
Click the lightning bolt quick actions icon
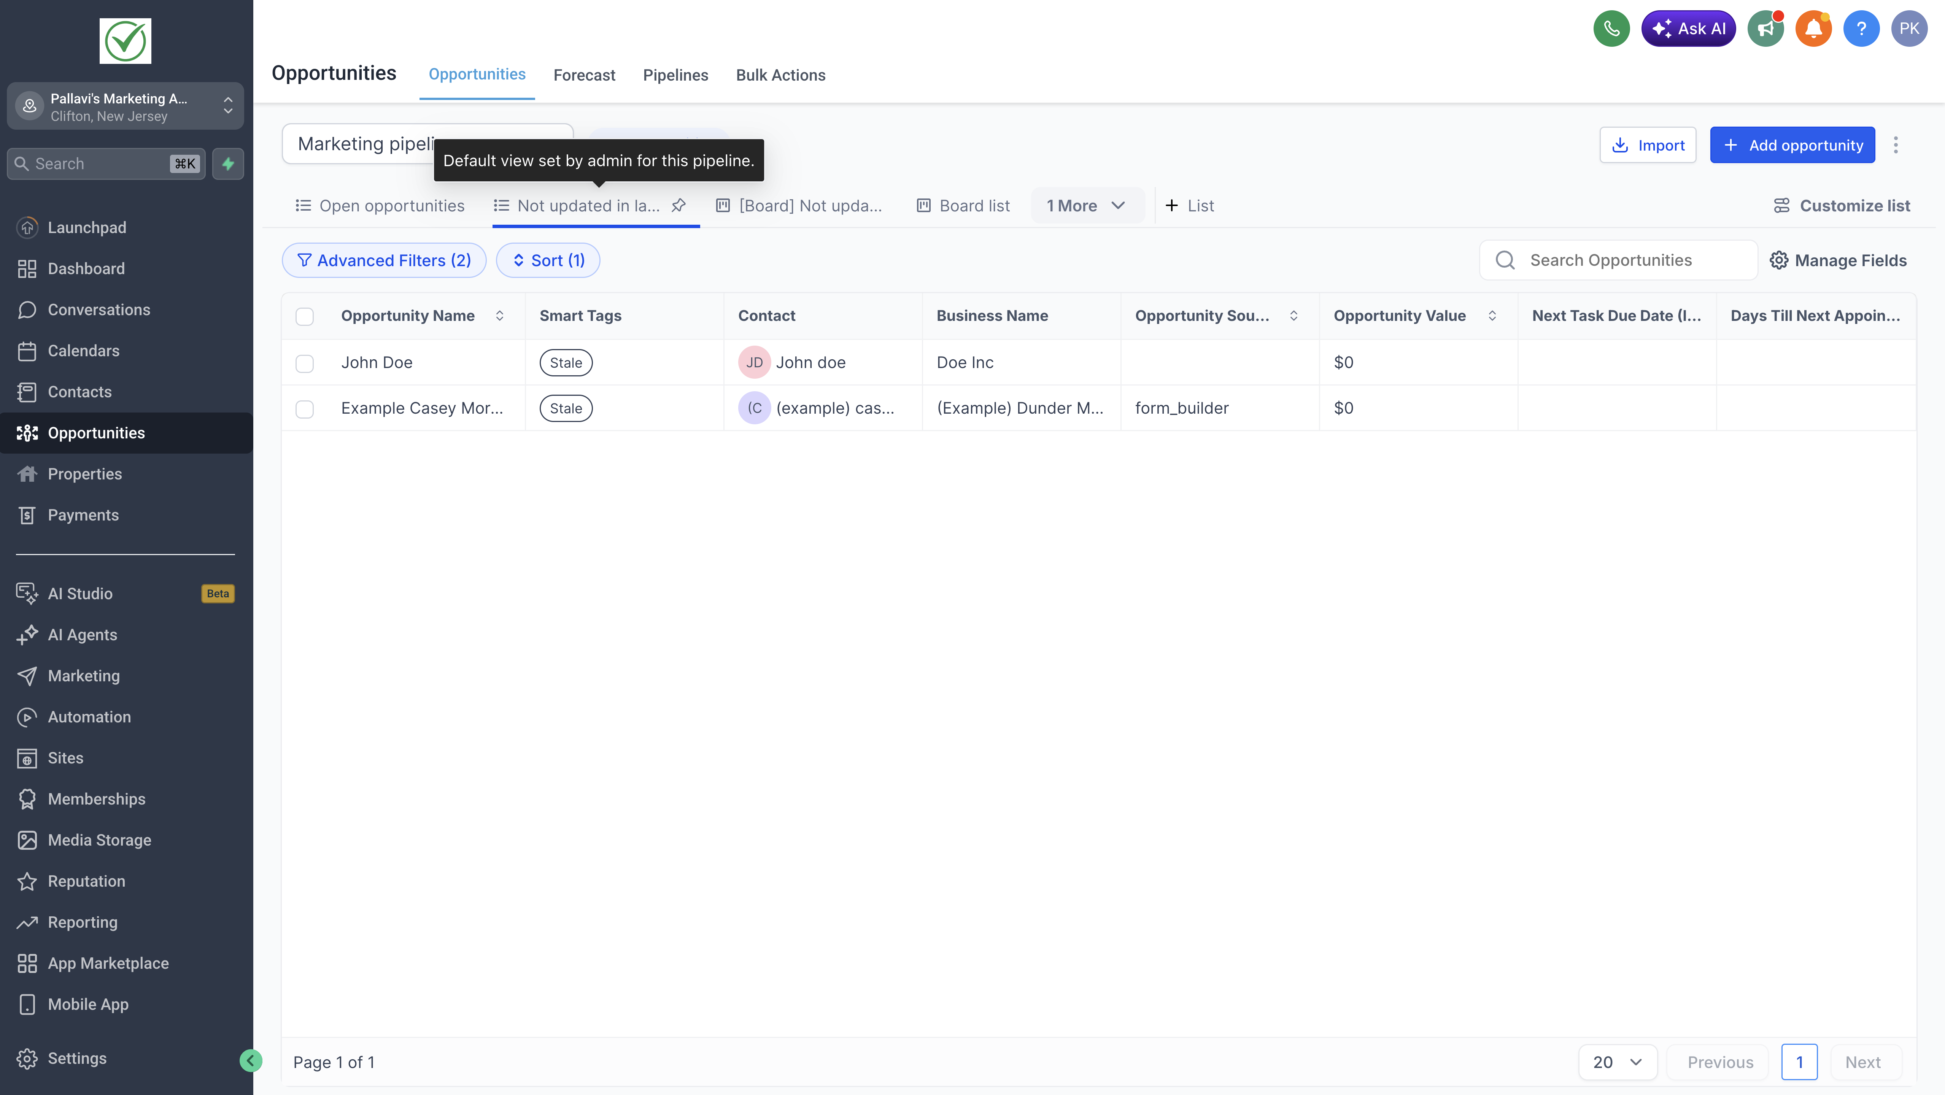click(x=228, y=164)
